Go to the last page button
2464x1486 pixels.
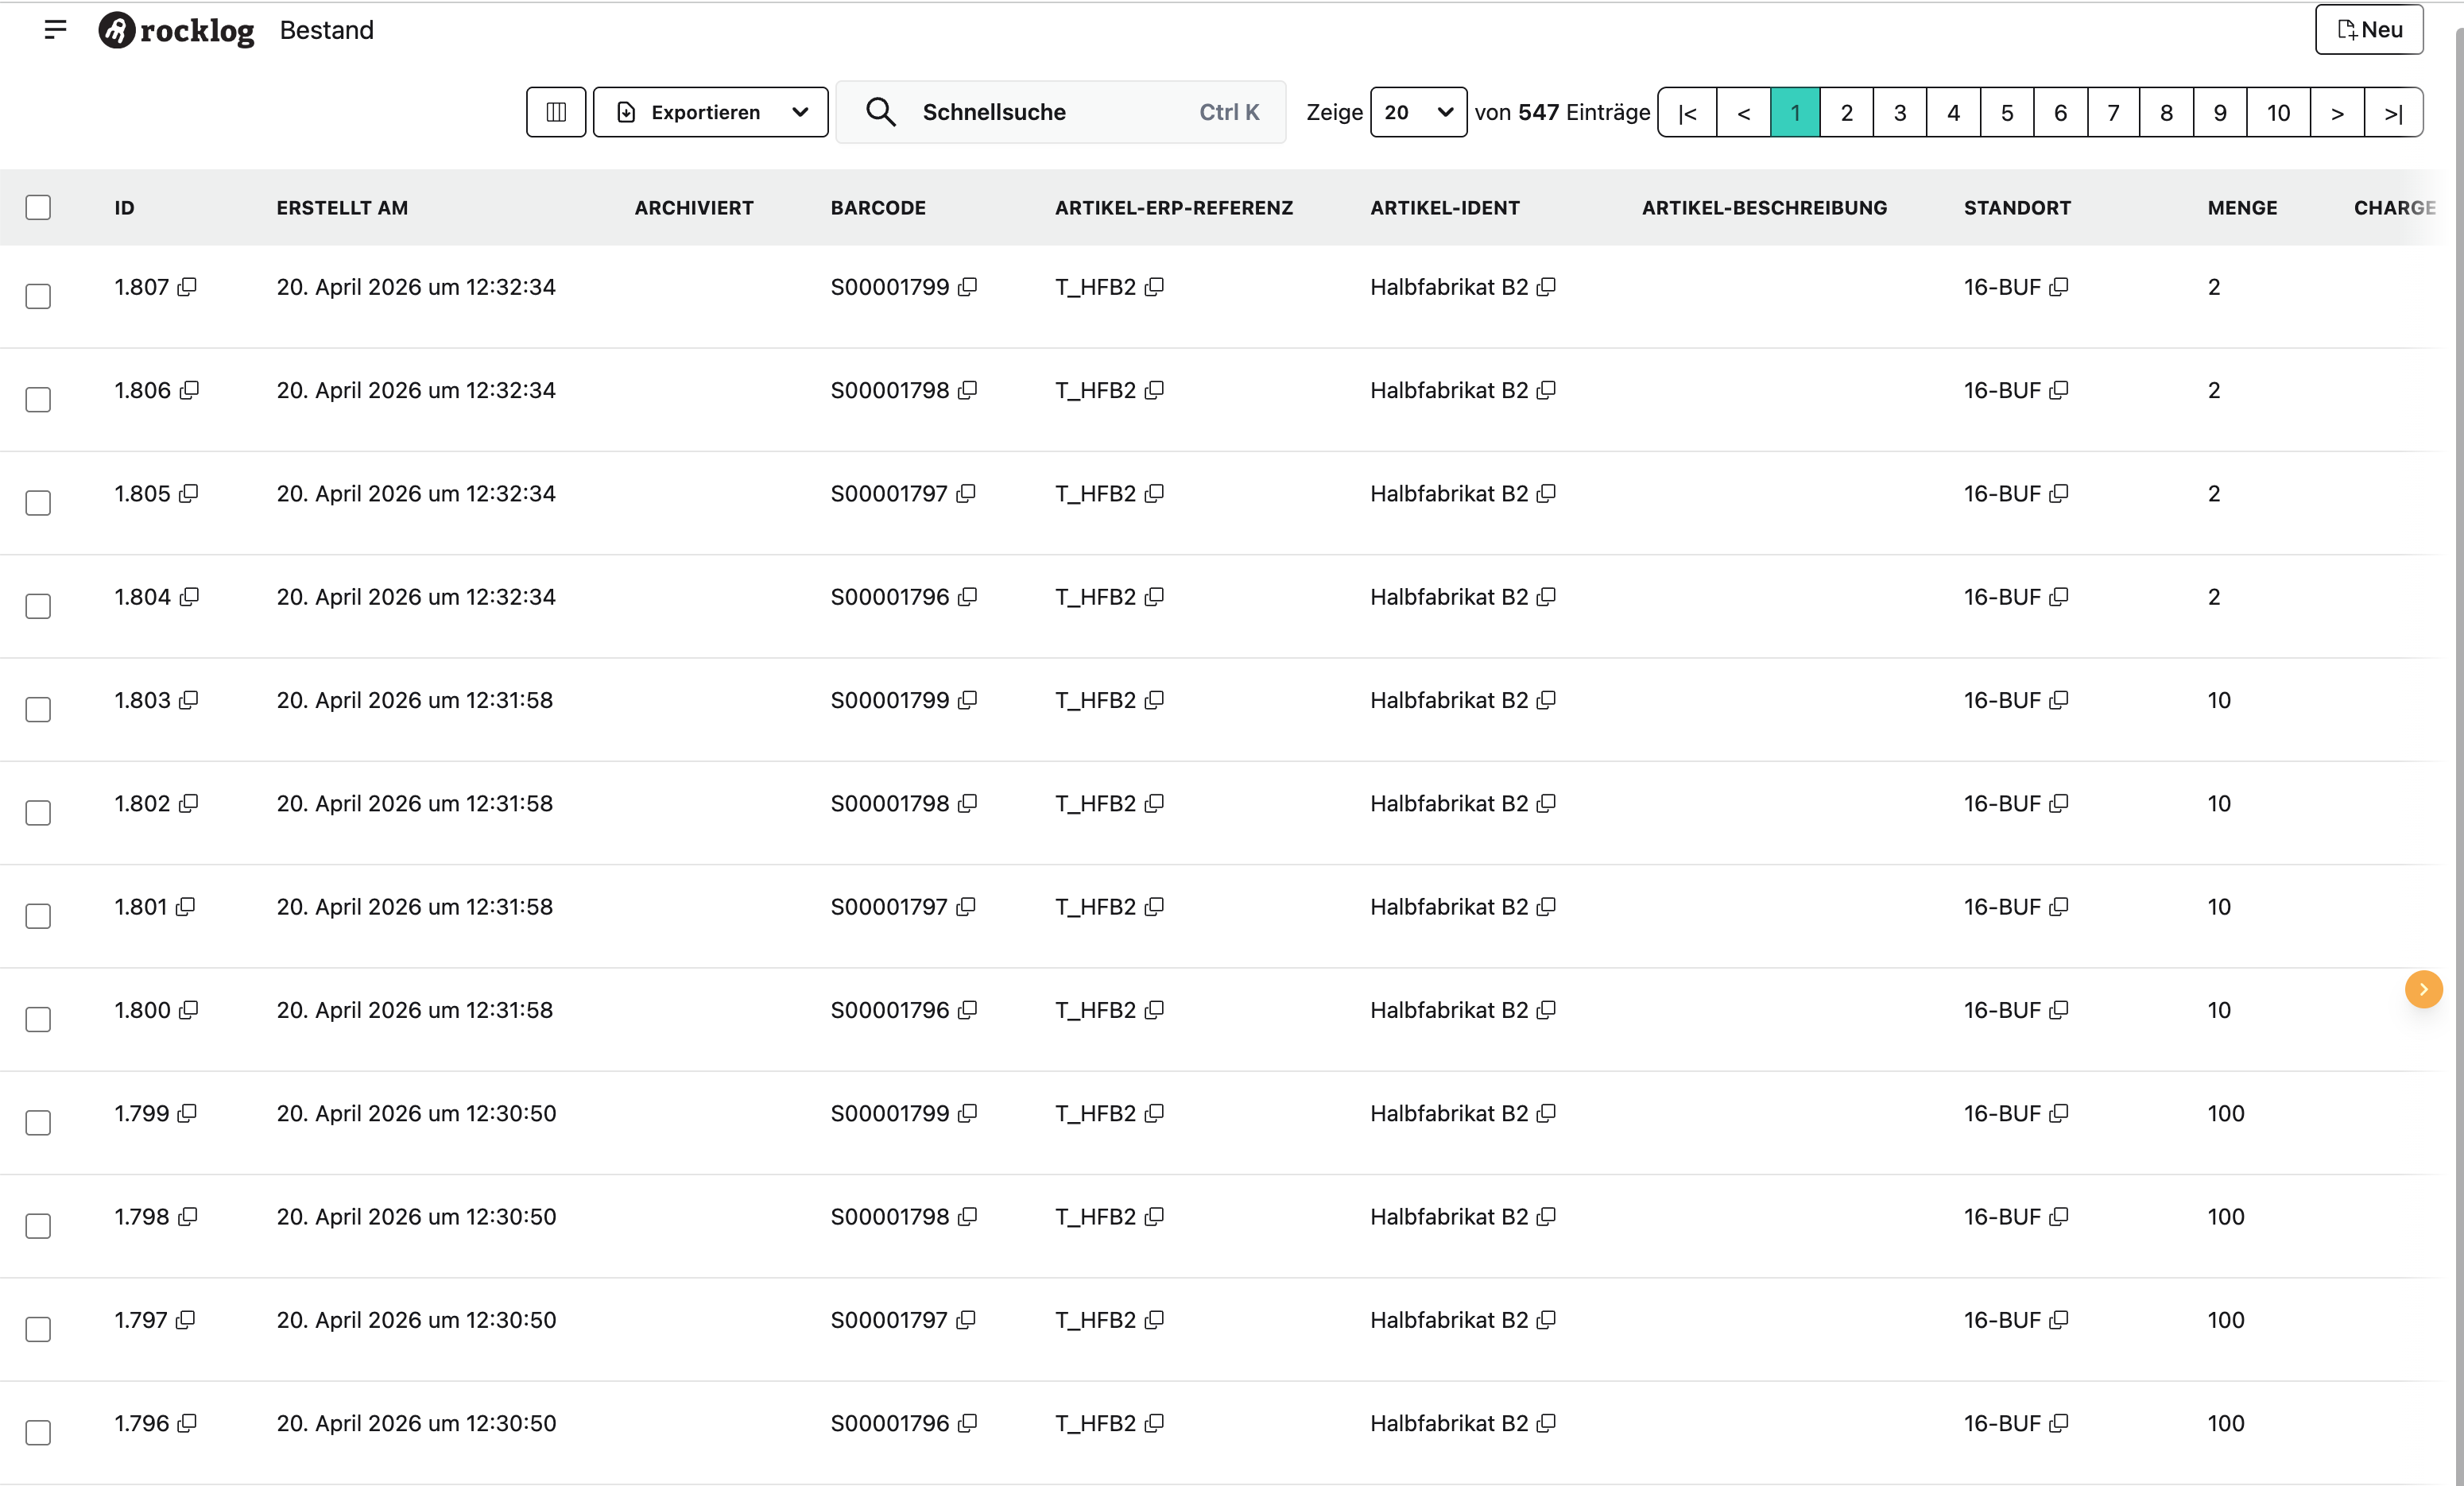tap(2393, 112)
